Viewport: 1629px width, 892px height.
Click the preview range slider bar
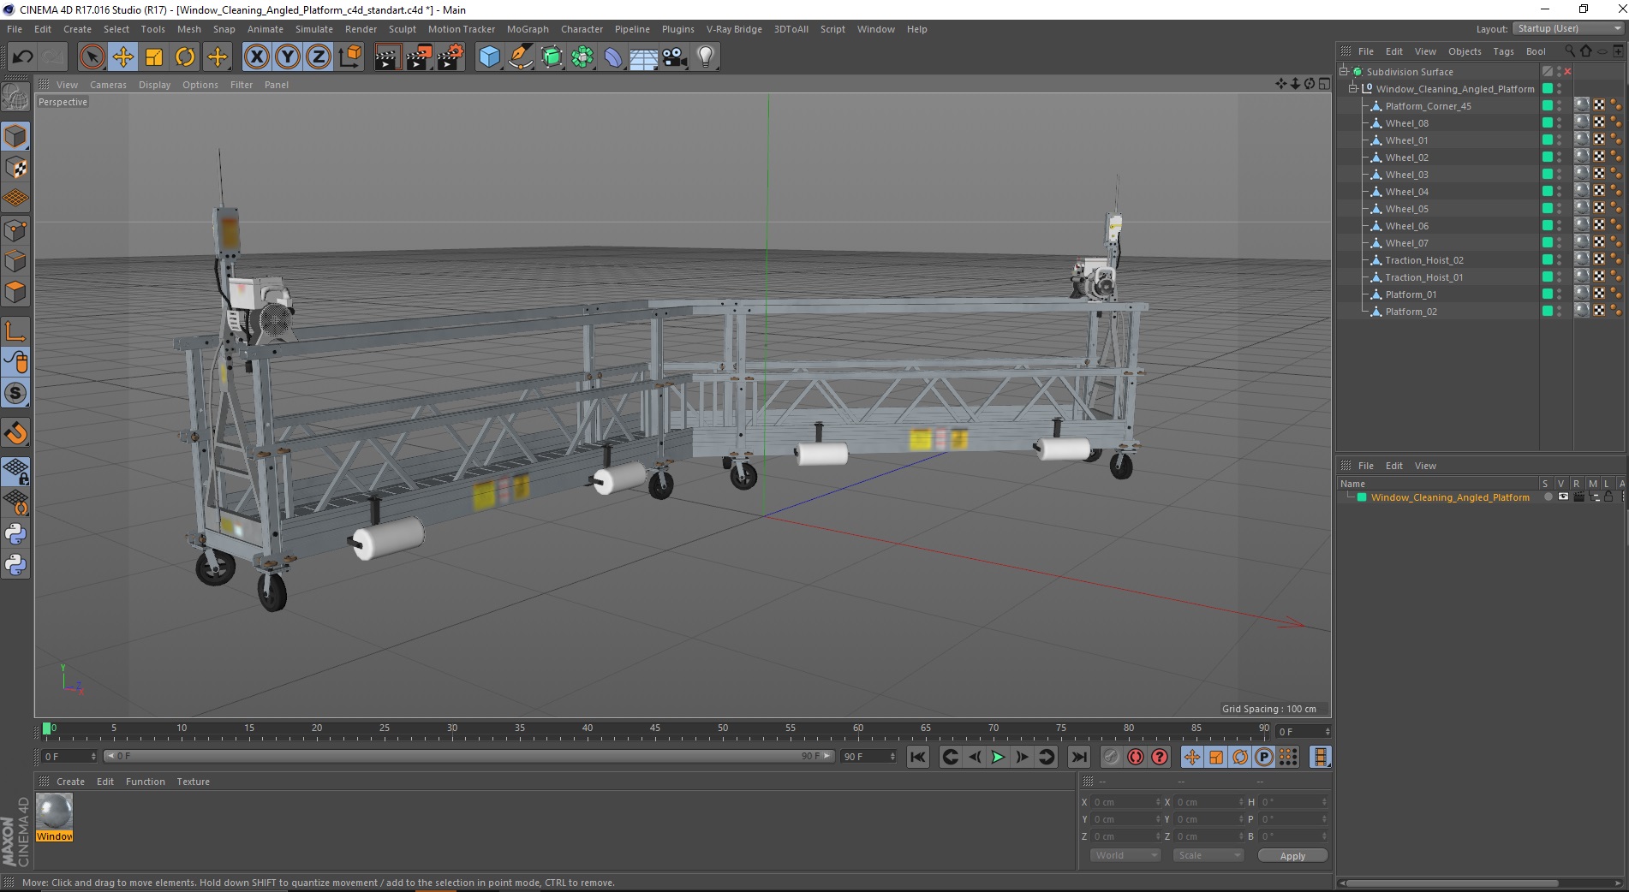coord(468,756)
